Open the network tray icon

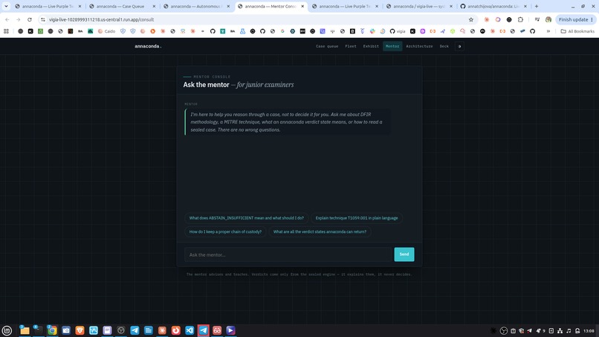click(560, 331)
